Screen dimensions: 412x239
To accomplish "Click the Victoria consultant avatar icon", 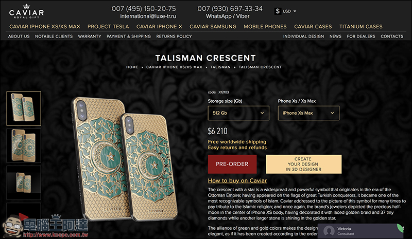I will (329, 231).
